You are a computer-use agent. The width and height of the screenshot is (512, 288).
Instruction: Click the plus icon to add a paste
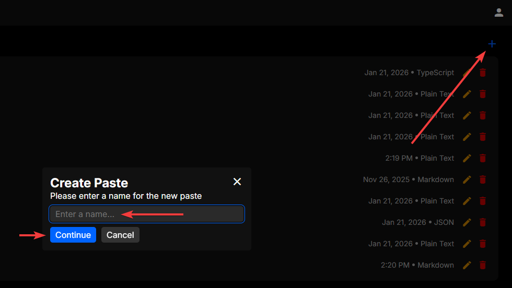tap(492, 44)
